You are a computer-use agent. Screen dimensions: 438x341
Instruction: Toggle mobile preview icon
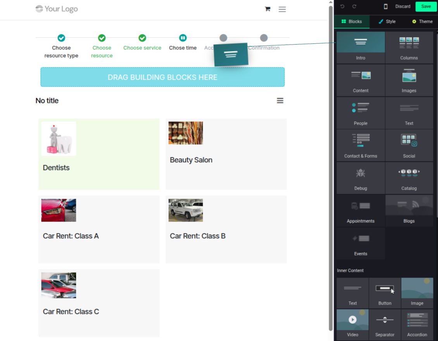[386, 7]
